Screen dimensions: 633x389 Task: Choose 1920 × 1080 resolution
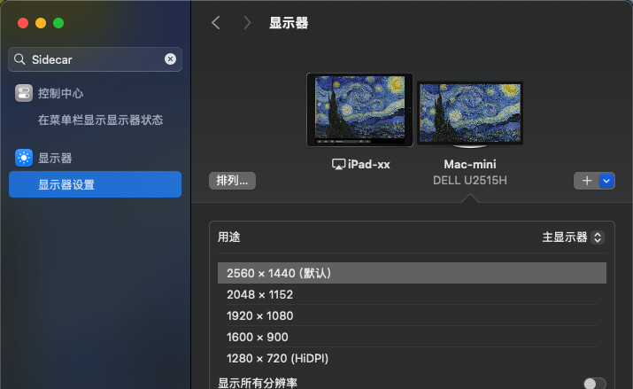[x=412, y=315]
